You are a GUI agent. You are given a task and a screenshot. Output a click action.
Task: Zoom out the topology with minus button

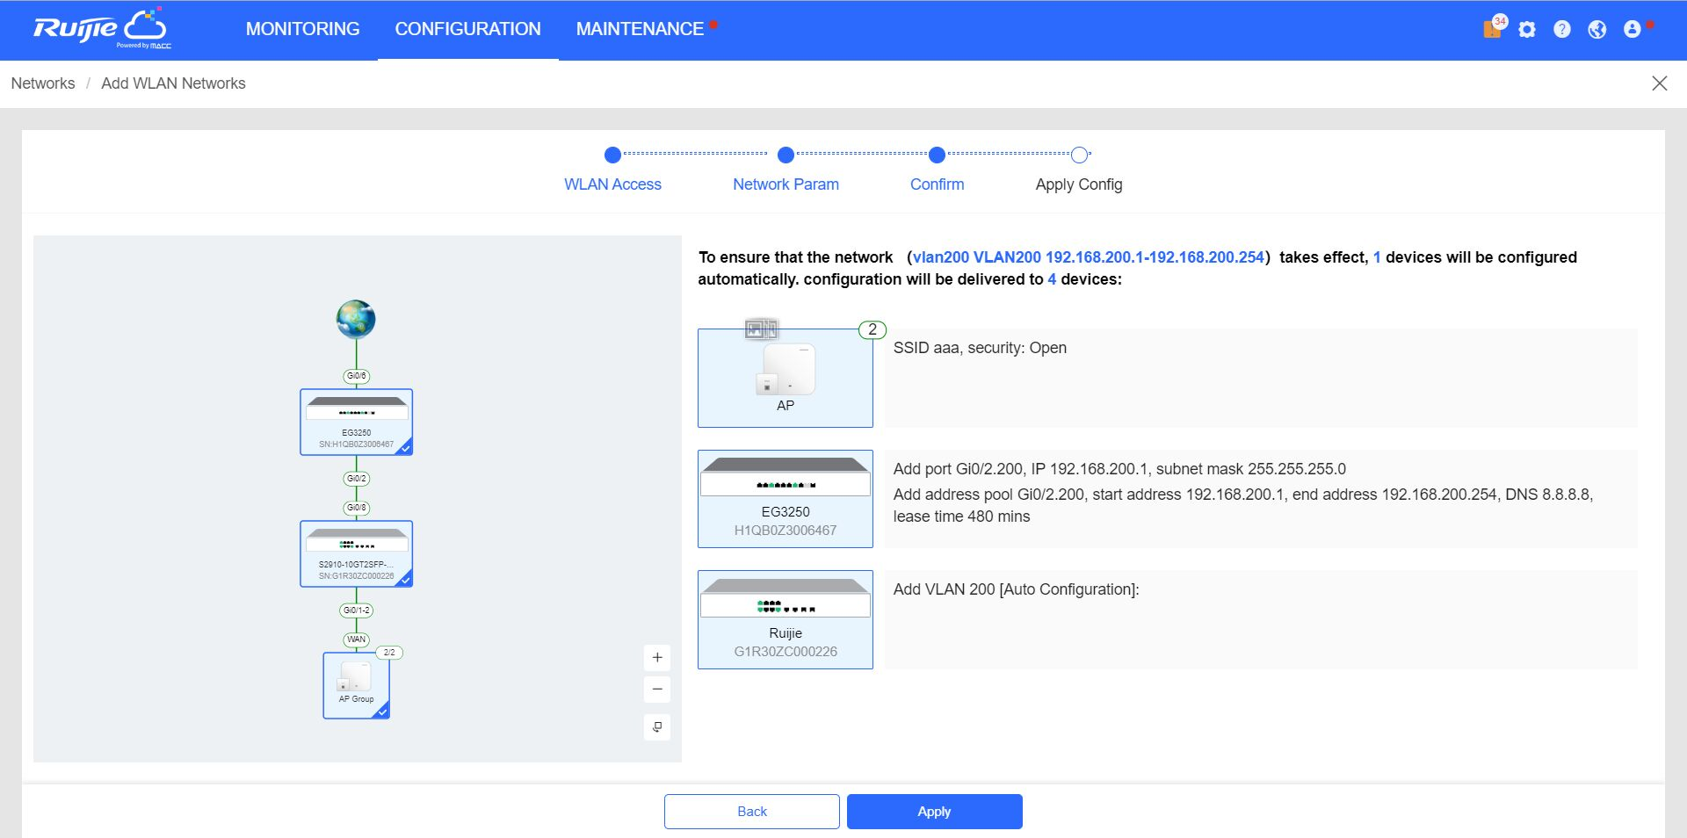657,690
